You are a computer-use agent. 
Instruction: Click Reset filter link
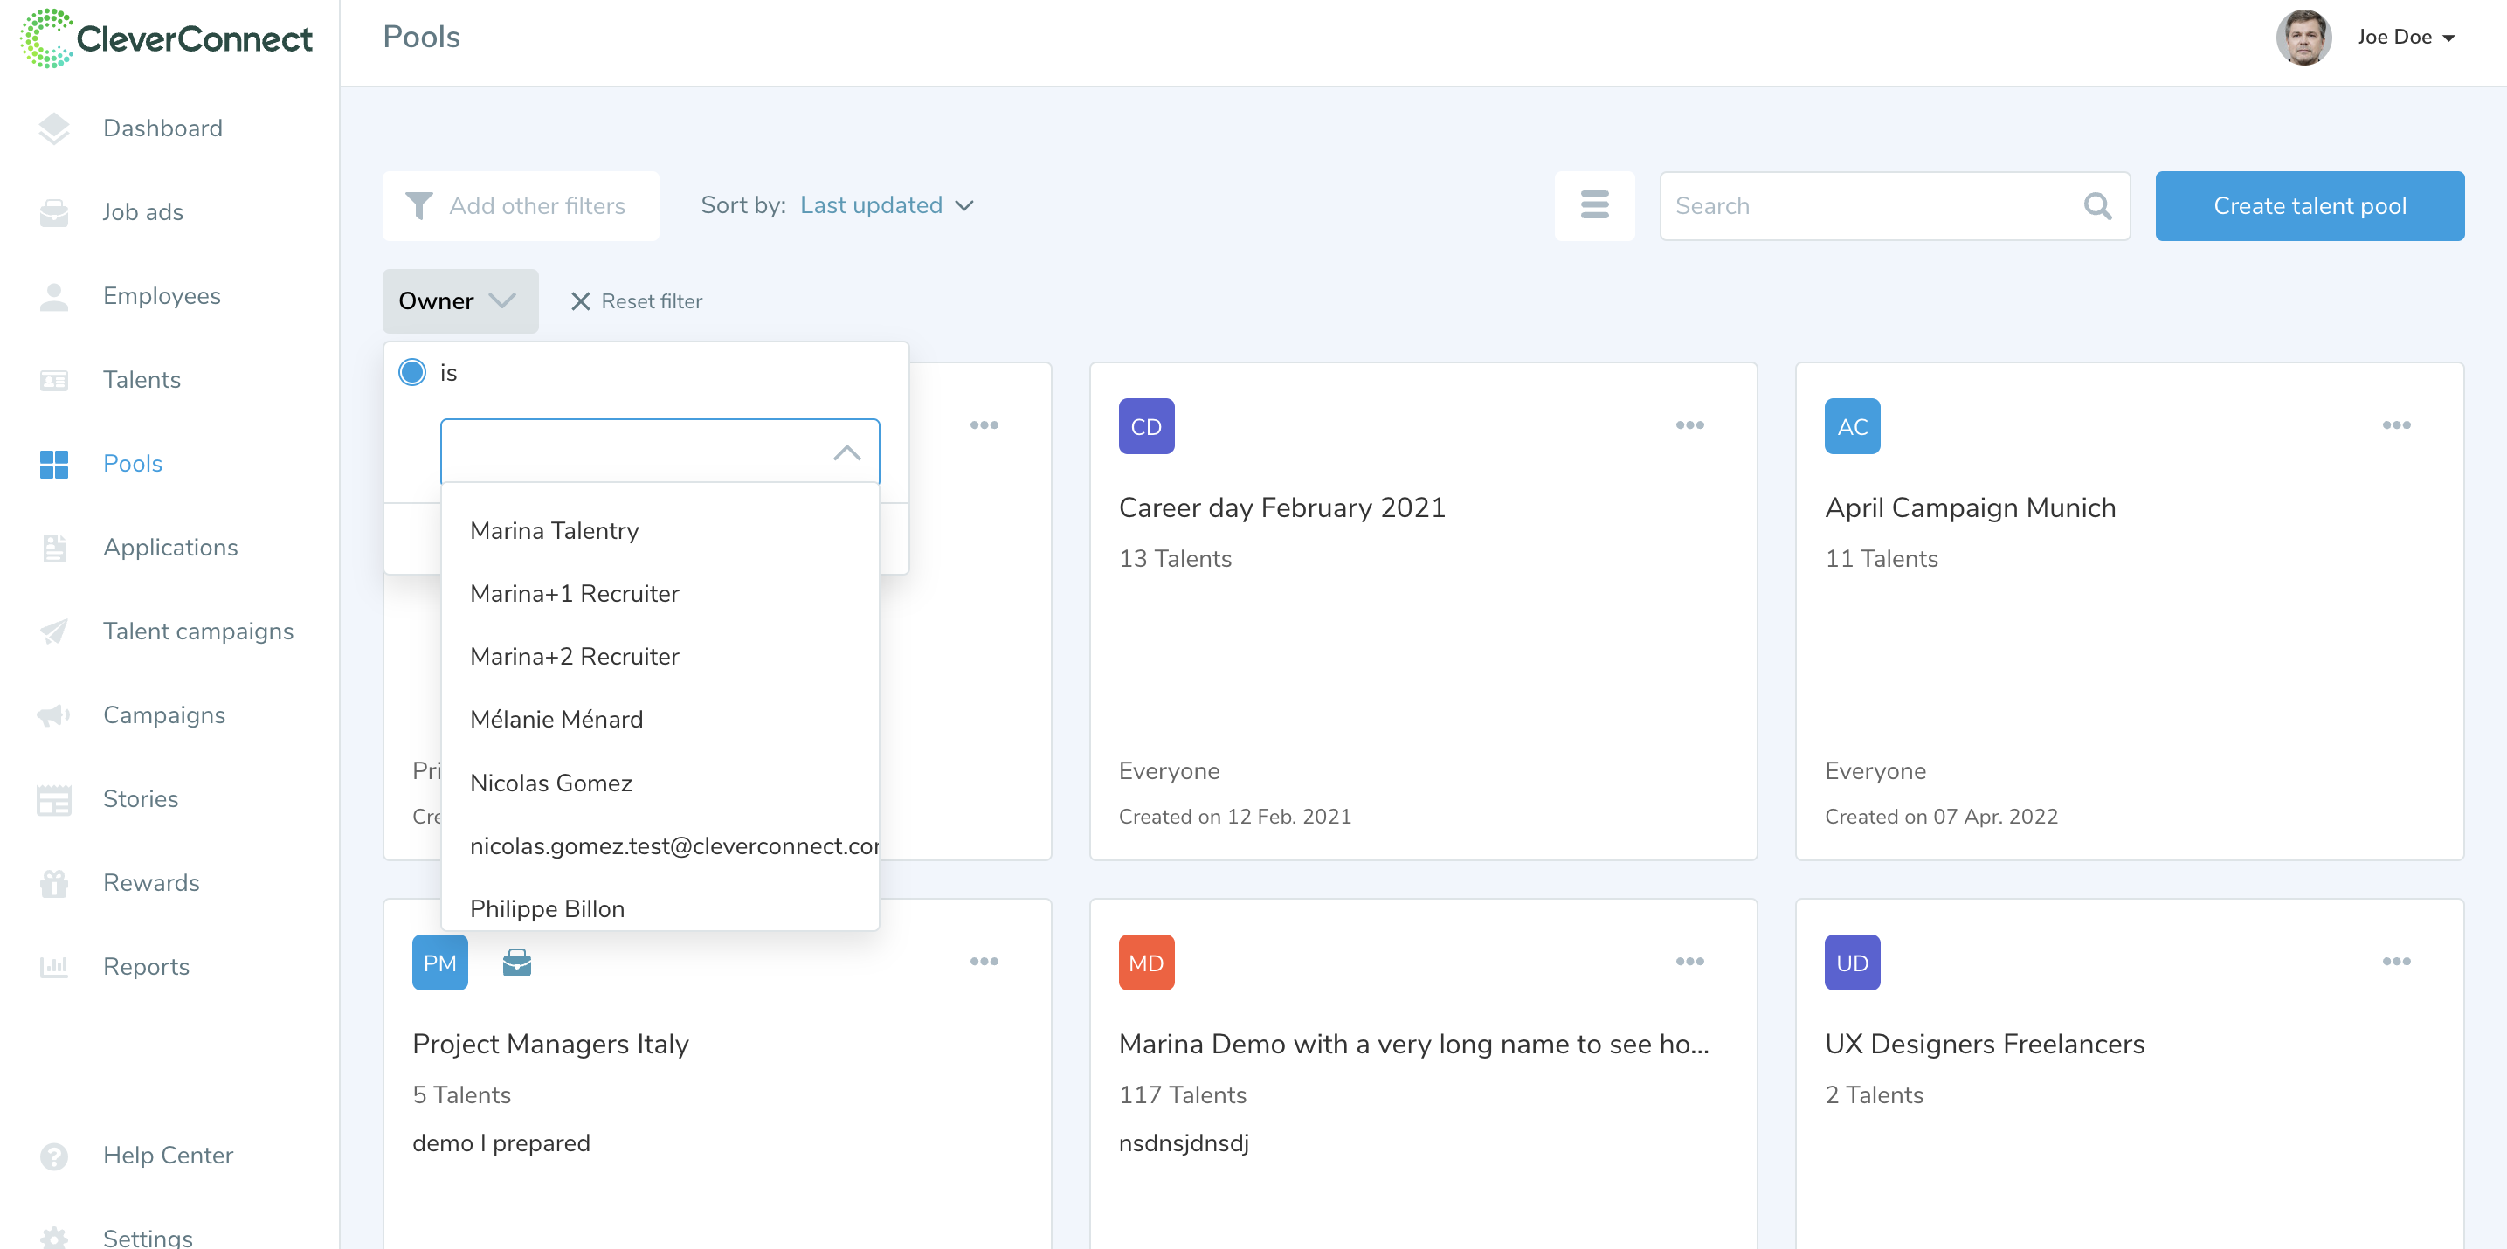point(637,300)
